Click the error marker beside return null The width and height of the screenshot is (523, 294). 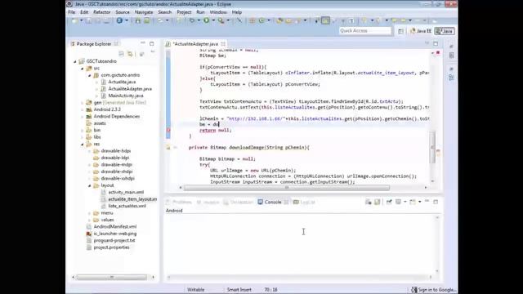pos(168,130)
